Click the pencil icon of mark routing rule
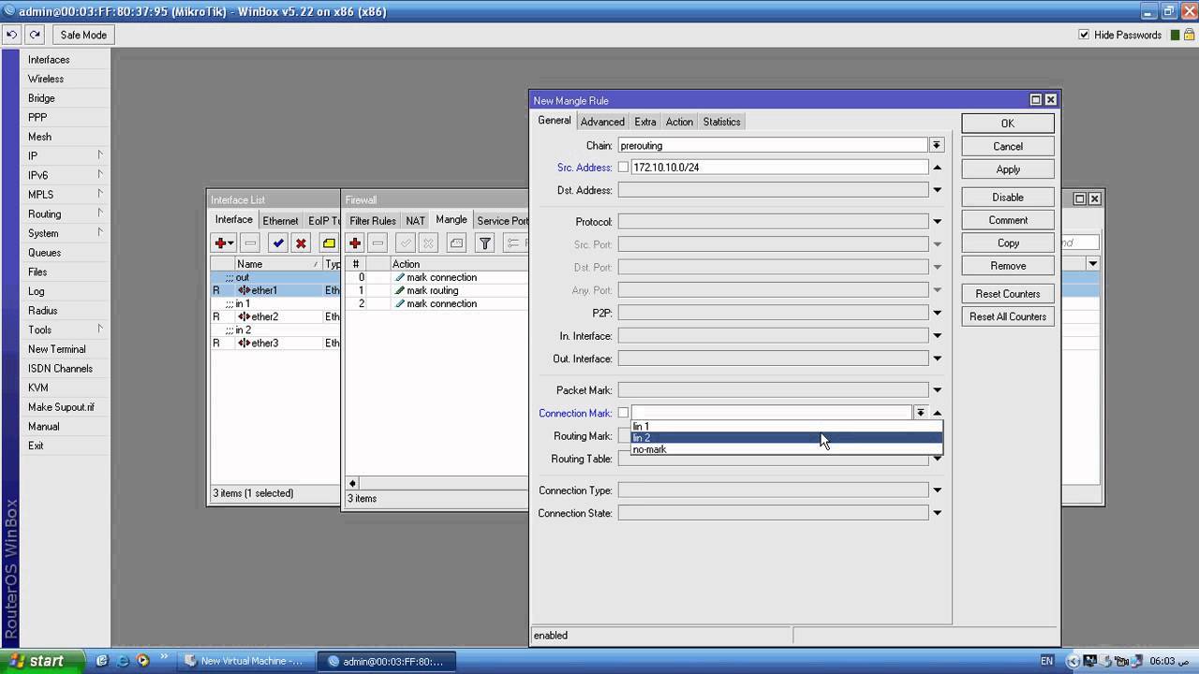Viewport: 1199px width, 674px height. point(400,290)
